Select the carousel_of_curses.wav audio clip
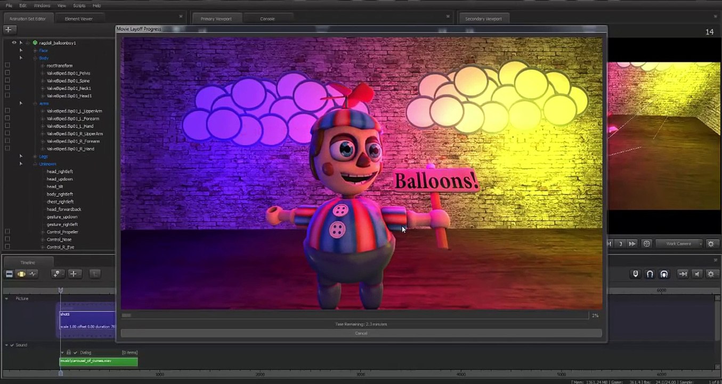Viewport: 722px width, 384px height. (x=99, y=361)
